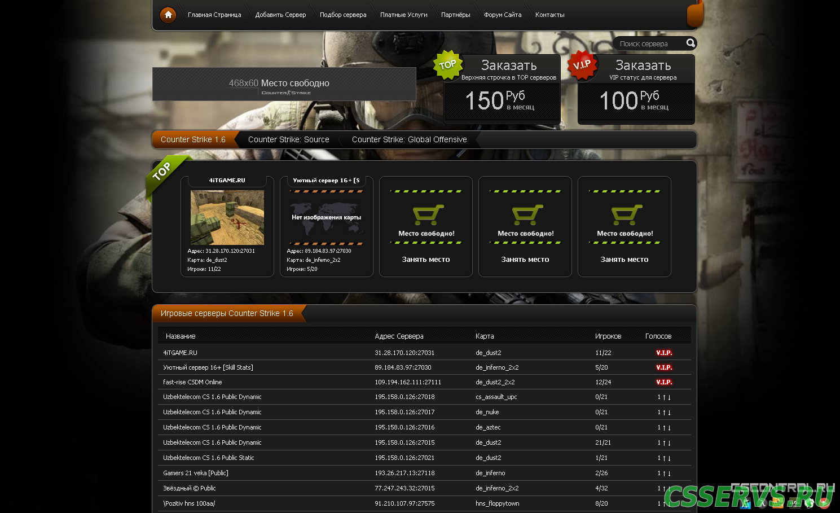Screen dimensions: 840x513
Task: Go to the home page via house icon
Action: point(168,15)
